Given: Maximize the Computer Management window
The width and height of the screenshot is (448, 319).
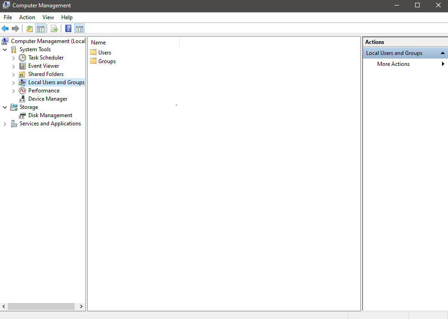Looking at the screenshot, I should point(417,5).
